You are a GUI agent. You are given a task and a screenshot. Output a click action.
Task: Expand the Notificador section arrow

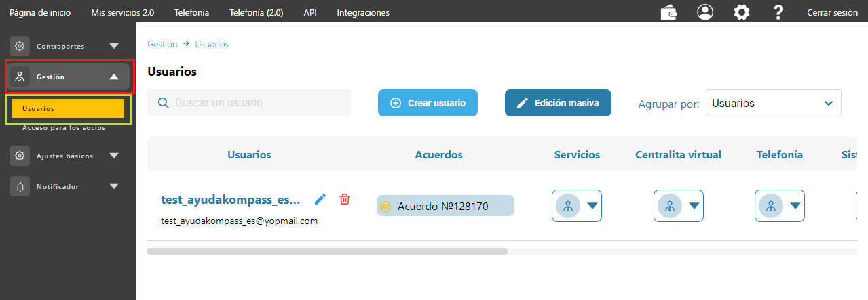click(x=114, y=186)
